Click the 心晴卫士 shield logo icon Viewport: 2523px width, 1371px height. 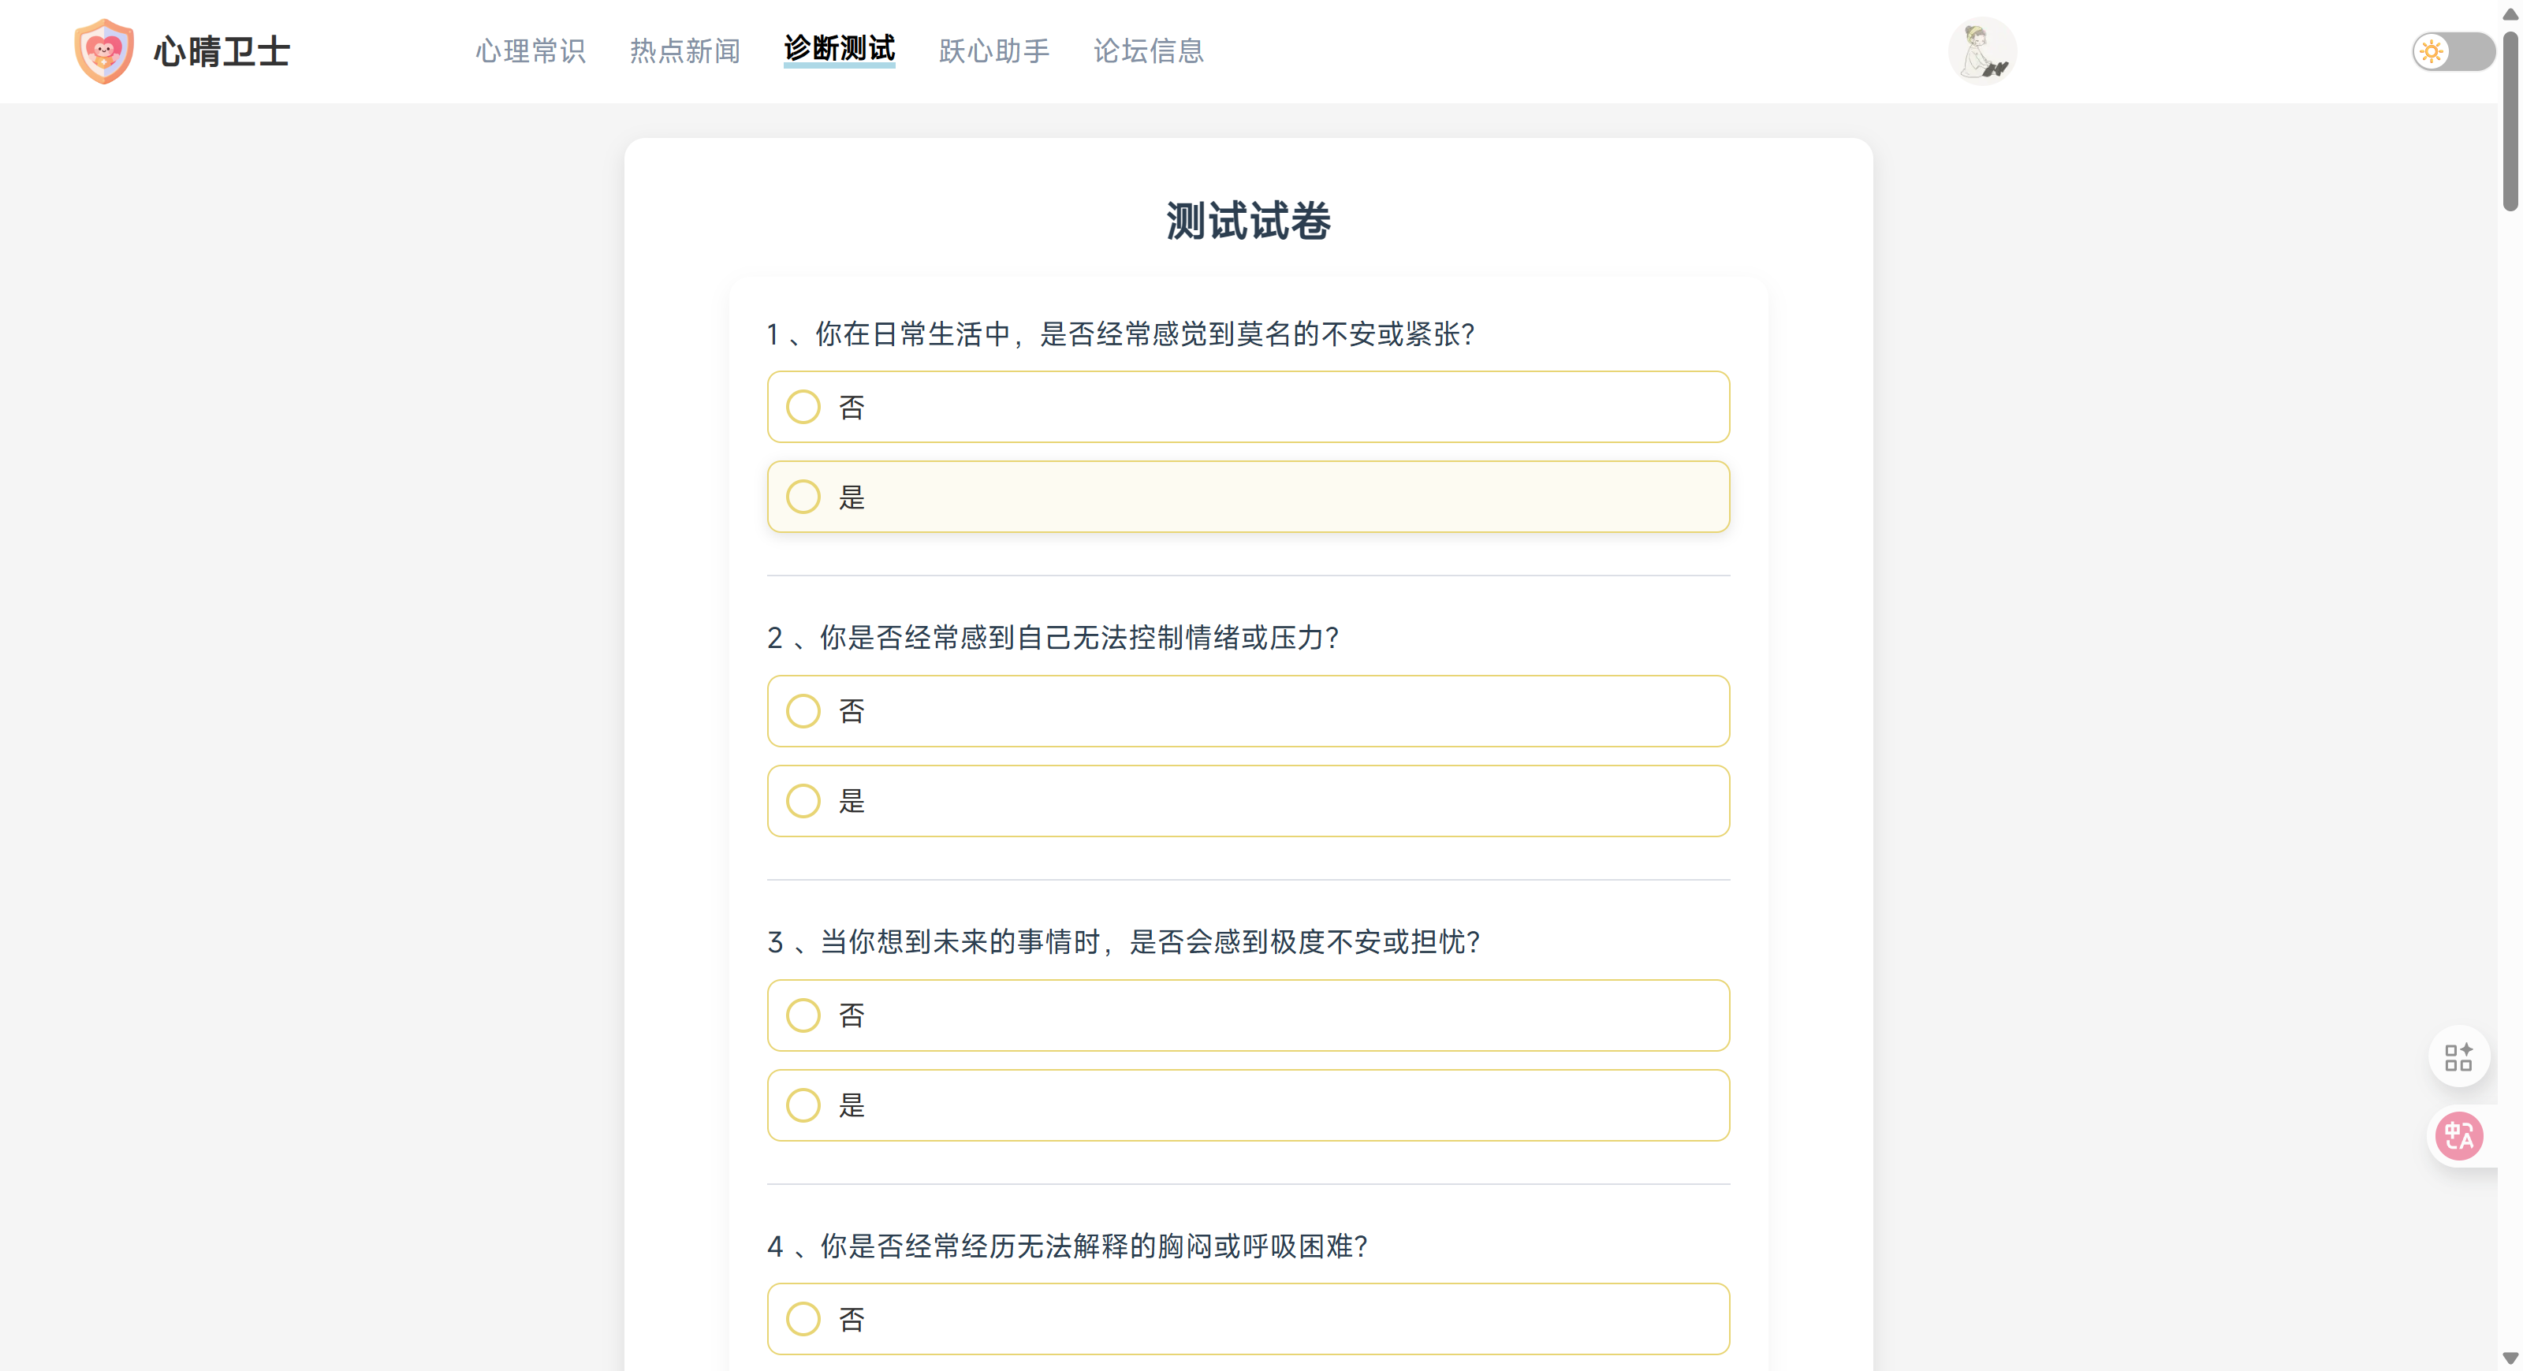tap(104, 51)
